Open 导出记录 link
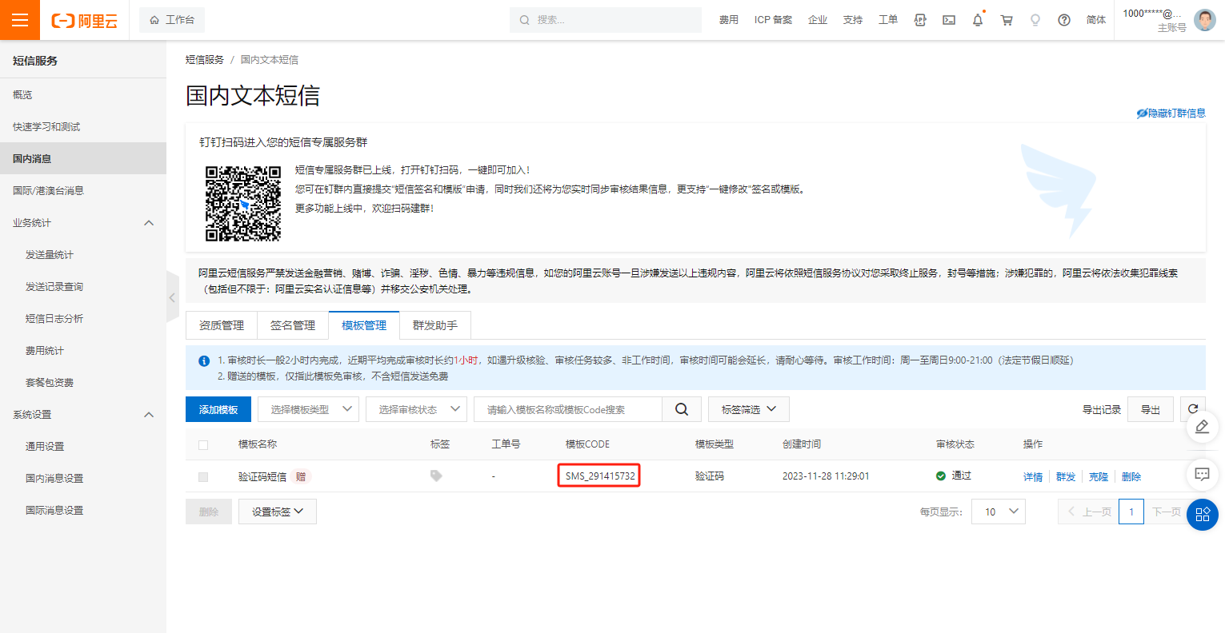The width and height of the screenshot is (1225, 633). (1102, 410)
